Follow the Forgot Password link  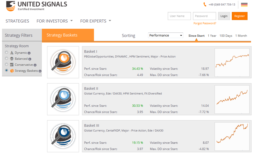tap(205, 23)
